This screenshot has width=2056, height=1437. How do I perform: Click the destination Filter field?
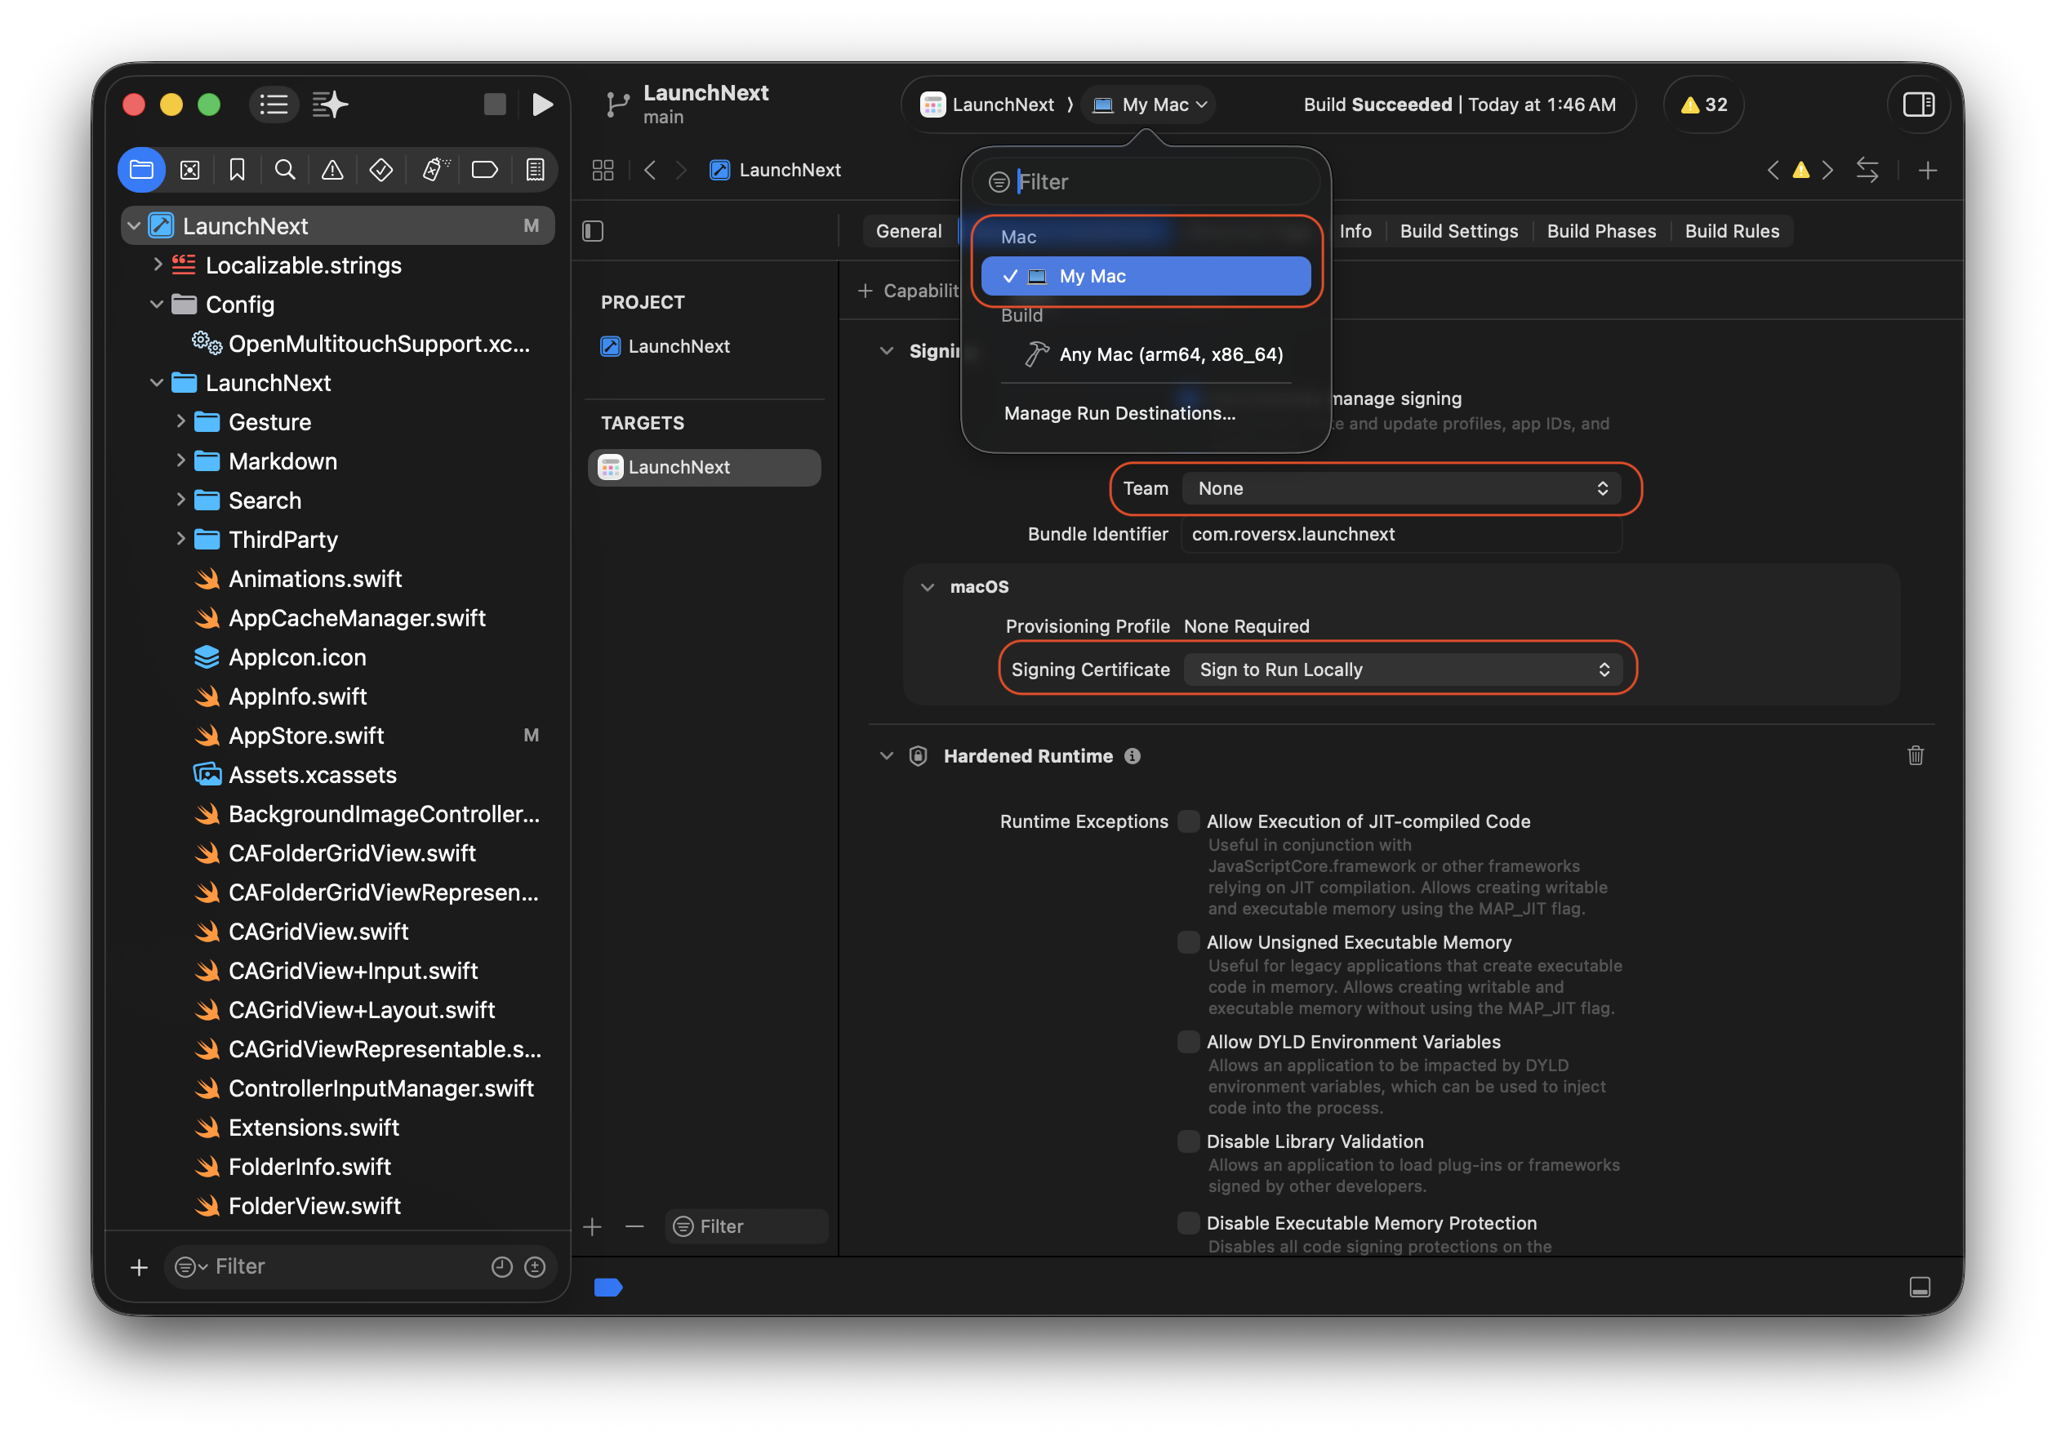(x=1146, y=182)
